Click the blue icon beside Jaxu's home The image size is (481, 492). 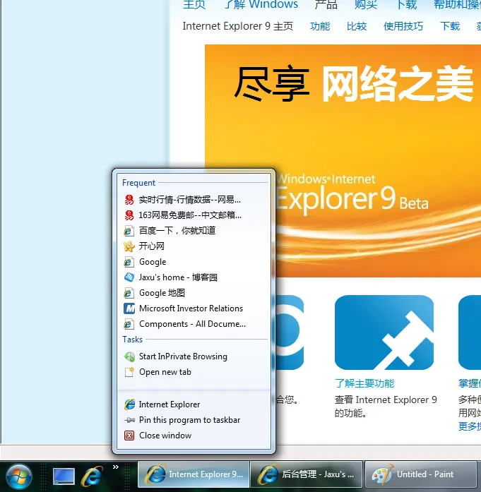(129, 277)
